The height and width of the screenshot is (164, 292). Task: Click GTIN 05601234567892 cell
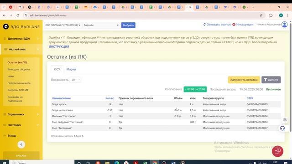(257, 110)
